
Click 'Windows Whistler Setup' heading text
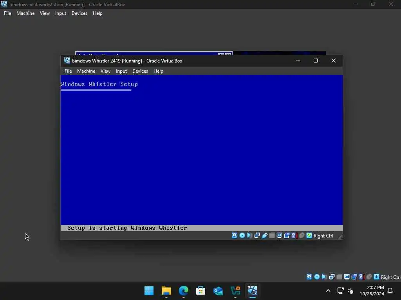(99, 84)
